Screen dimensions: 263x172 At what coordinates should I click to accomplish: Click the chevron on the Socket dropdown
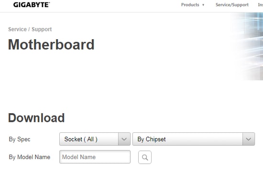tap(124, 139)
